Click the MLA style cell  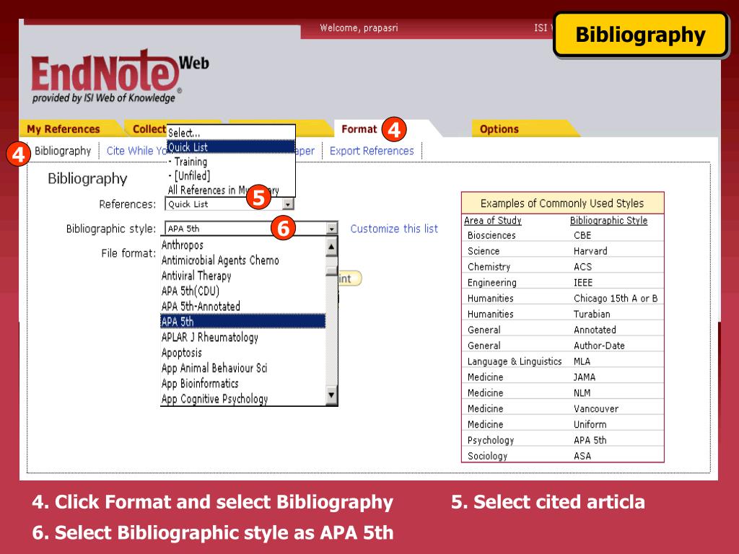point(582,361)
